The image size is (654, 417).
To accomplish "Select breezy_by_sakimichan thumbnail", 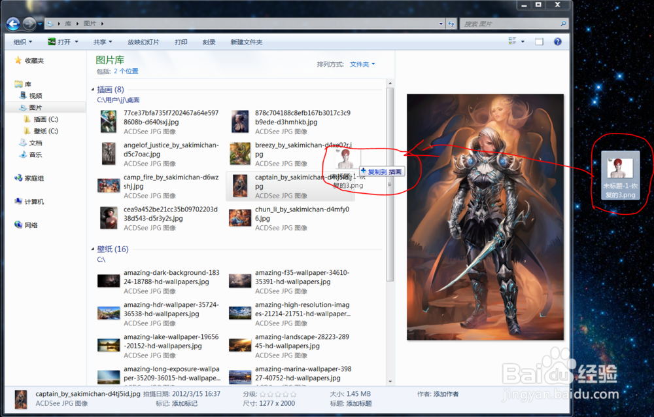I will pos(240,153).
